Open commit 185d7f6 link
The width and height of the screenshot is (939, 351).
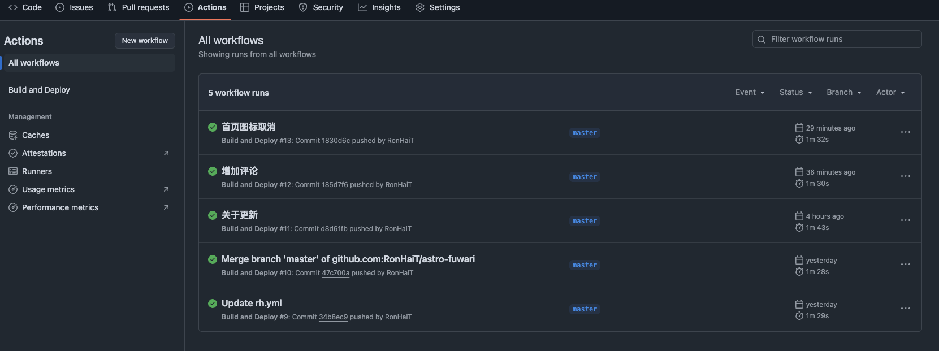(335, 185)
